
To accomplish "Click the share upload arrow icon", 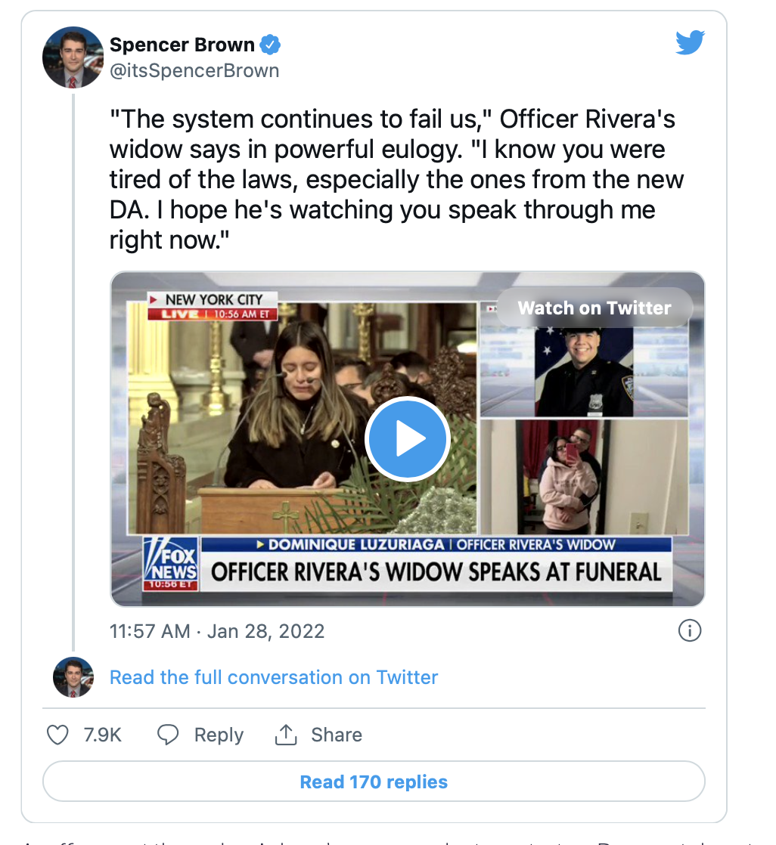I will pos(285,735).
